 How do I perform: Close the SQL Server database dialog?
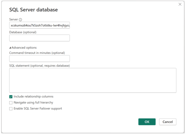point(180,4)
